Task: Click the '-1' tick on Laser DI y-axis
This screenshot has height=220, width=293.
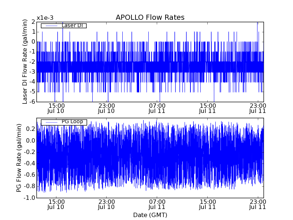Action: (x=32, y=52)
